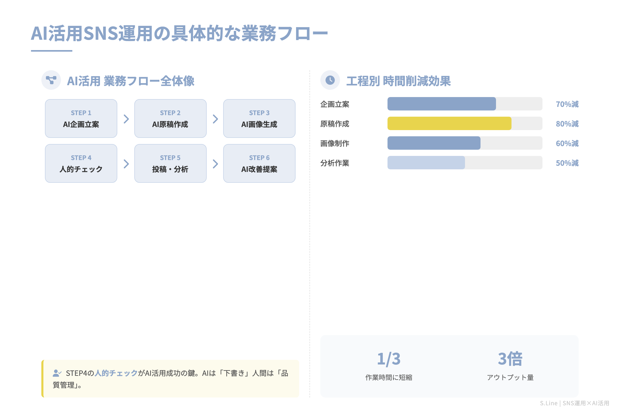The width and height of the screenshot is (620, 413).
Task: Select the STEP 1 AI企画立案 card icon area
Action: tap(81, 118)
